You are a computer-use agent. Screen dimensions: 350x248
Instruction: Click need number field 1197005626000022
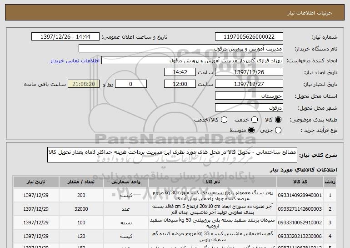tap(249, 37)
